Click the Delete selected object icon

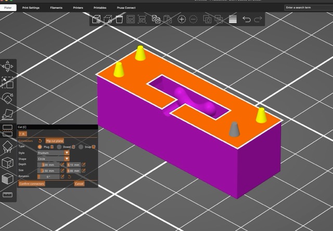108,19
